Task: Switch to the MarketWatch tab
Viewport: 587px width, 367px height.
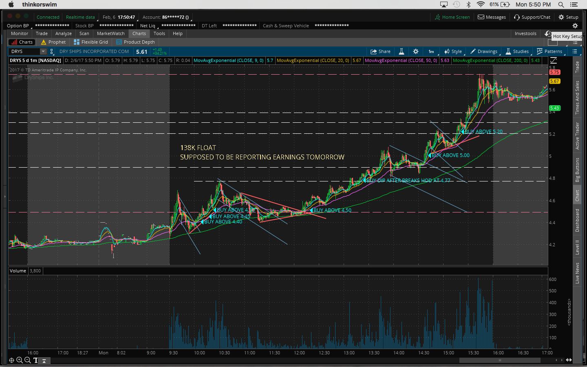Action: pos(110,33)
